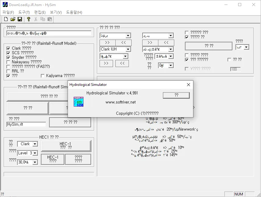Toggle the checked box above the wide ?? ?? button
Viewport: 261px width, 197px height.
(187, 37)
